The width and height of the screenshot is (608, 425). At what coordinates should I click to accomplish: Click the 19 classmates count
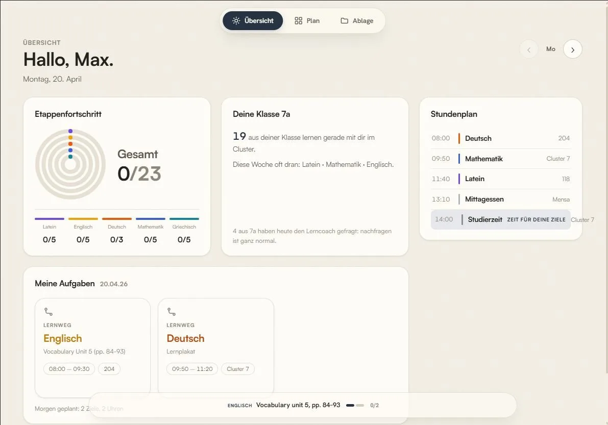(239, 136)
